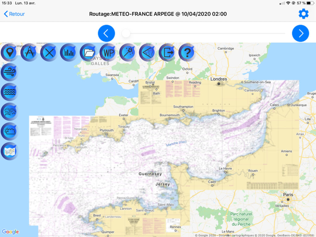The height and width of the screenshot is (237, 316).
Task: Tap the Versailles label on map
Action: click(282, 206)
